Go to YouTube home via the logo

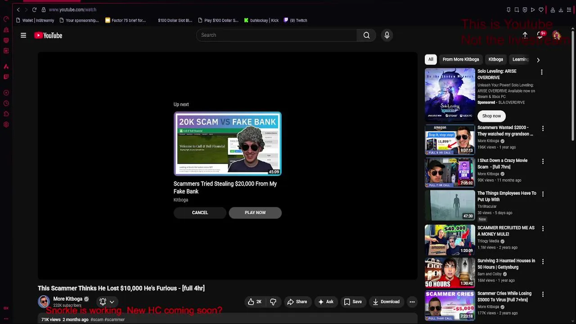pos(48,35)
